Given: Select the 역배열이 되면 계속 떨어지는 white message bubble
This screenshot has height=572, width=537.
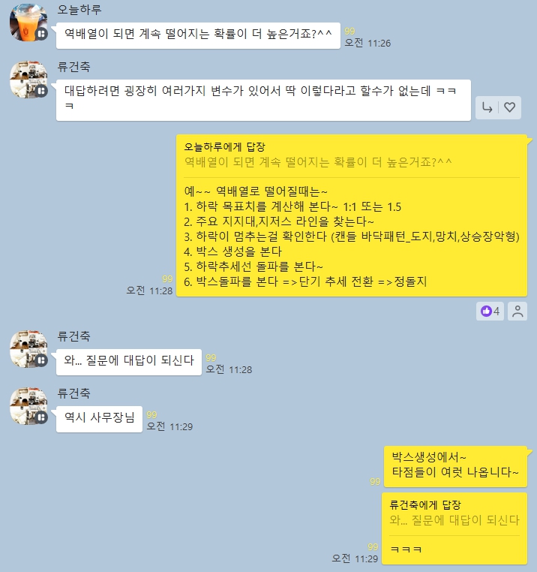Looking at the screenshot, I should click(x=198, y=35).
